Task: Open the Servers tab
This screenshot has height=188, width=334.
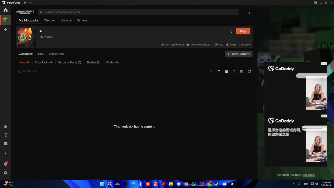Action: click(82, 20)
